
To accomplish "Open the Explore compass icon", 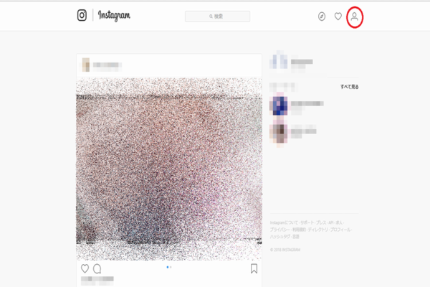I will (x=322, y=17).
